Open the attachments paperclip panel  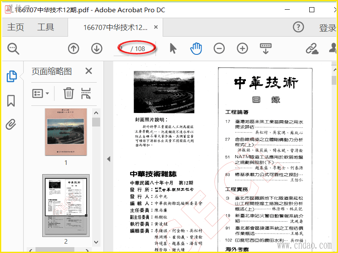click(11, 124)
